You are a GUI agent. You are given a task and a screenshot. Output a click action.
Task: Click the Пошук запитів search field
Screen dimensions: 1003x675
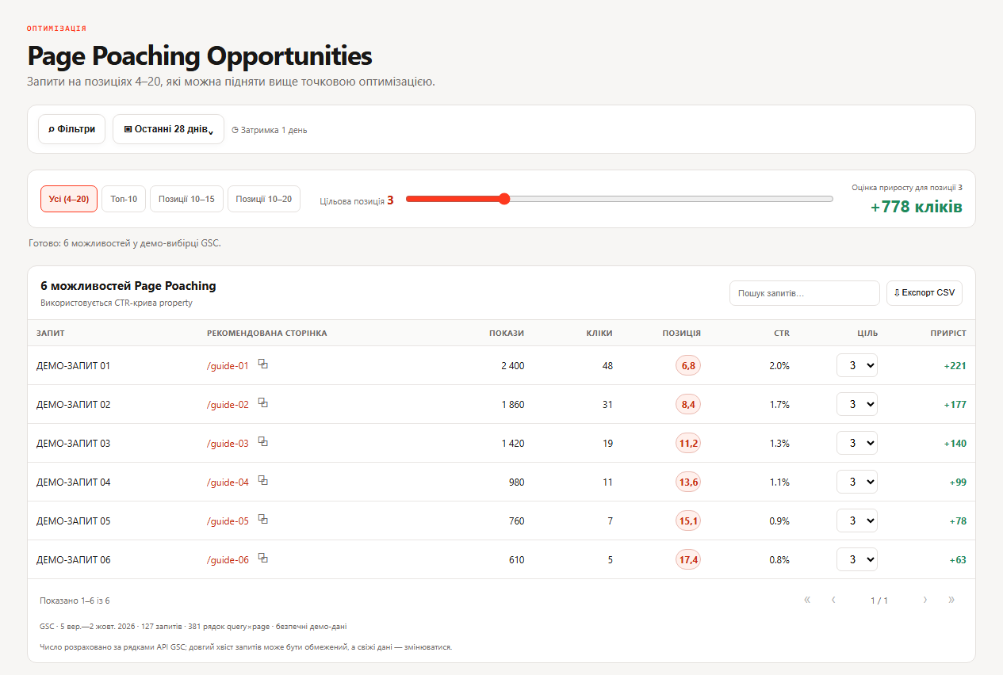[805, 293]
